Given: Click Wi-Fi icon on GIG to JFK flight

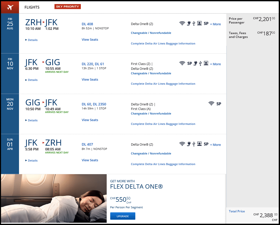Looking at the screenshot, I should (211, 103).
